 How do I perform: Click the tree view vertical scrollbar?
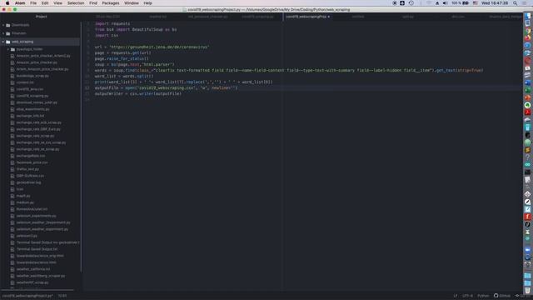(x=81, y=147)
